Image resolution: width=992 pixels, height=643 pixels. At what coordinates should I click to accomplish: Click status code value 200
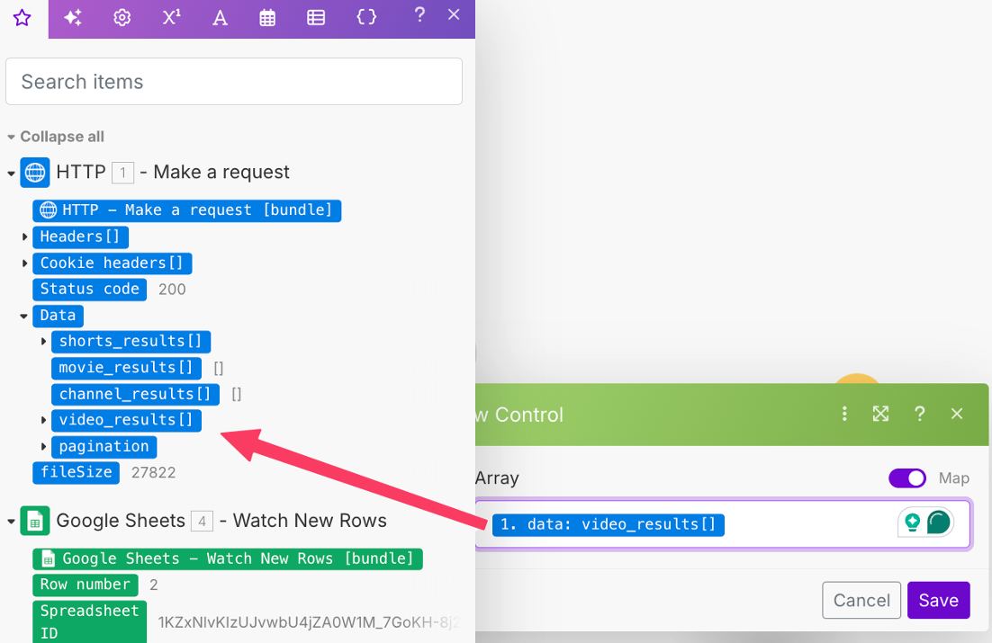[x=172, y=290]
